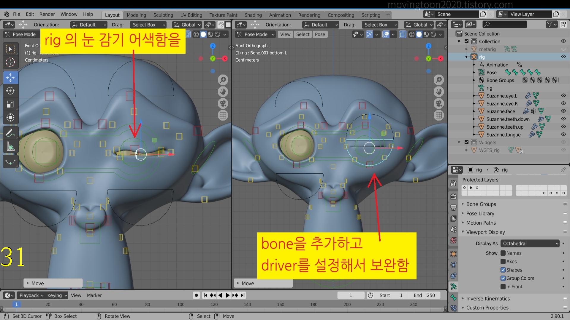This screenshot has width=570, height=320.
Task: Click outliner filter funnel icon
Action: point(552,25)
